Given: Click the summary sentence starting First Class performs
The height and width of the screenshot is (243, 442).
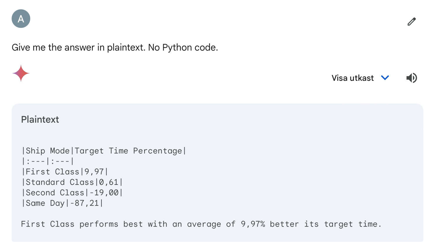Looking at the screenshot, I should [201, 224].
